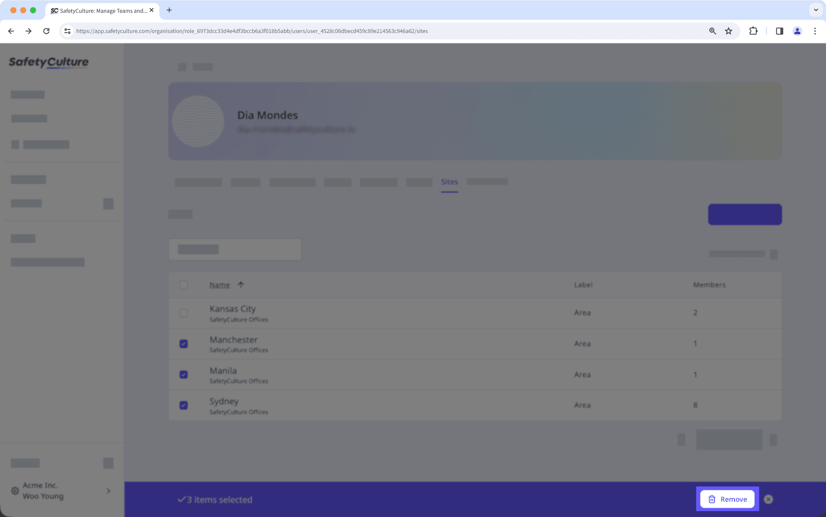Click inside the browser address bar
826x517 pixels.
[x=344, y=30]
